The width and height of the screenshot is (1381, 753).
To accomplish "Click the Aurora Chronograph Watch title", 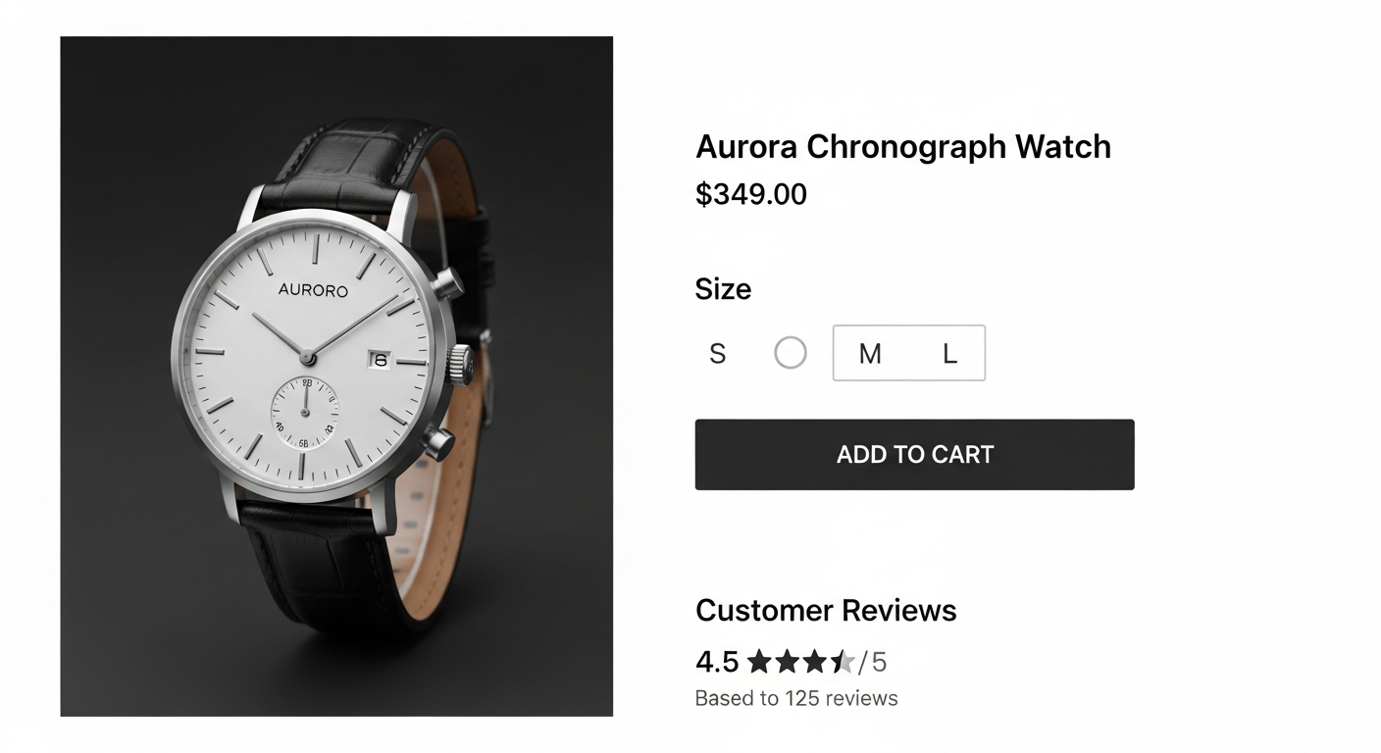I will pos(902,147).
